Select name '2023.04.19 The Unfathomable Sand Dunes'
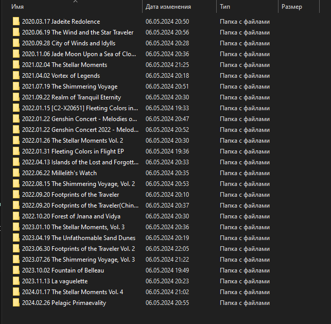Image resolution: width=331 pixels, height=324 pixels. (x=79, y=238)
